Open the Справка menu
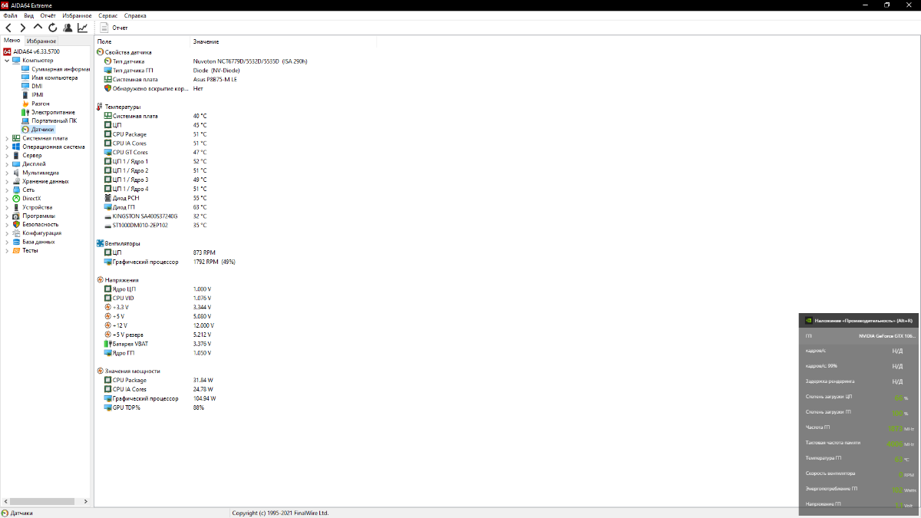This screenshot has width=921, height=518. (x=135, y=15)
